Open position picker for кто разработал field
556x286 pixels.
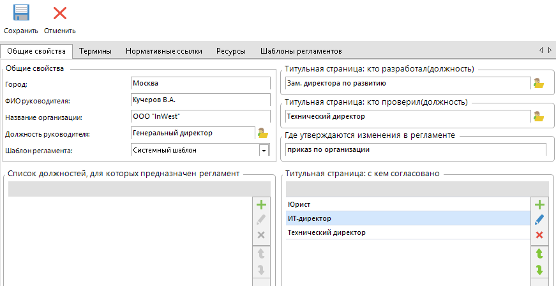pyautogui.click(x=538, y=83)
